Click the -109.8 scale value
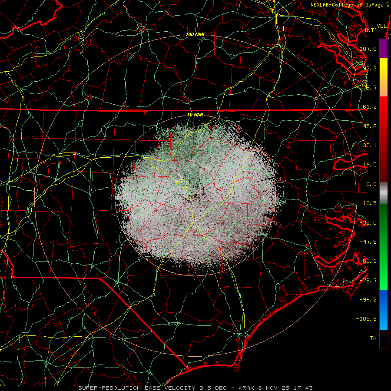Screen dimensions: 391x391 click(x=367, y=319)
